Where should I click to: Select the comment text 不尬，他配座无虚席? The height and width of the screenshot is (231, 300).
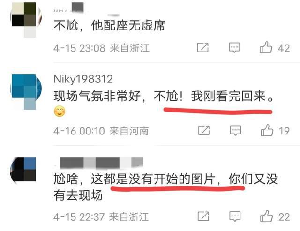(109, 25)
